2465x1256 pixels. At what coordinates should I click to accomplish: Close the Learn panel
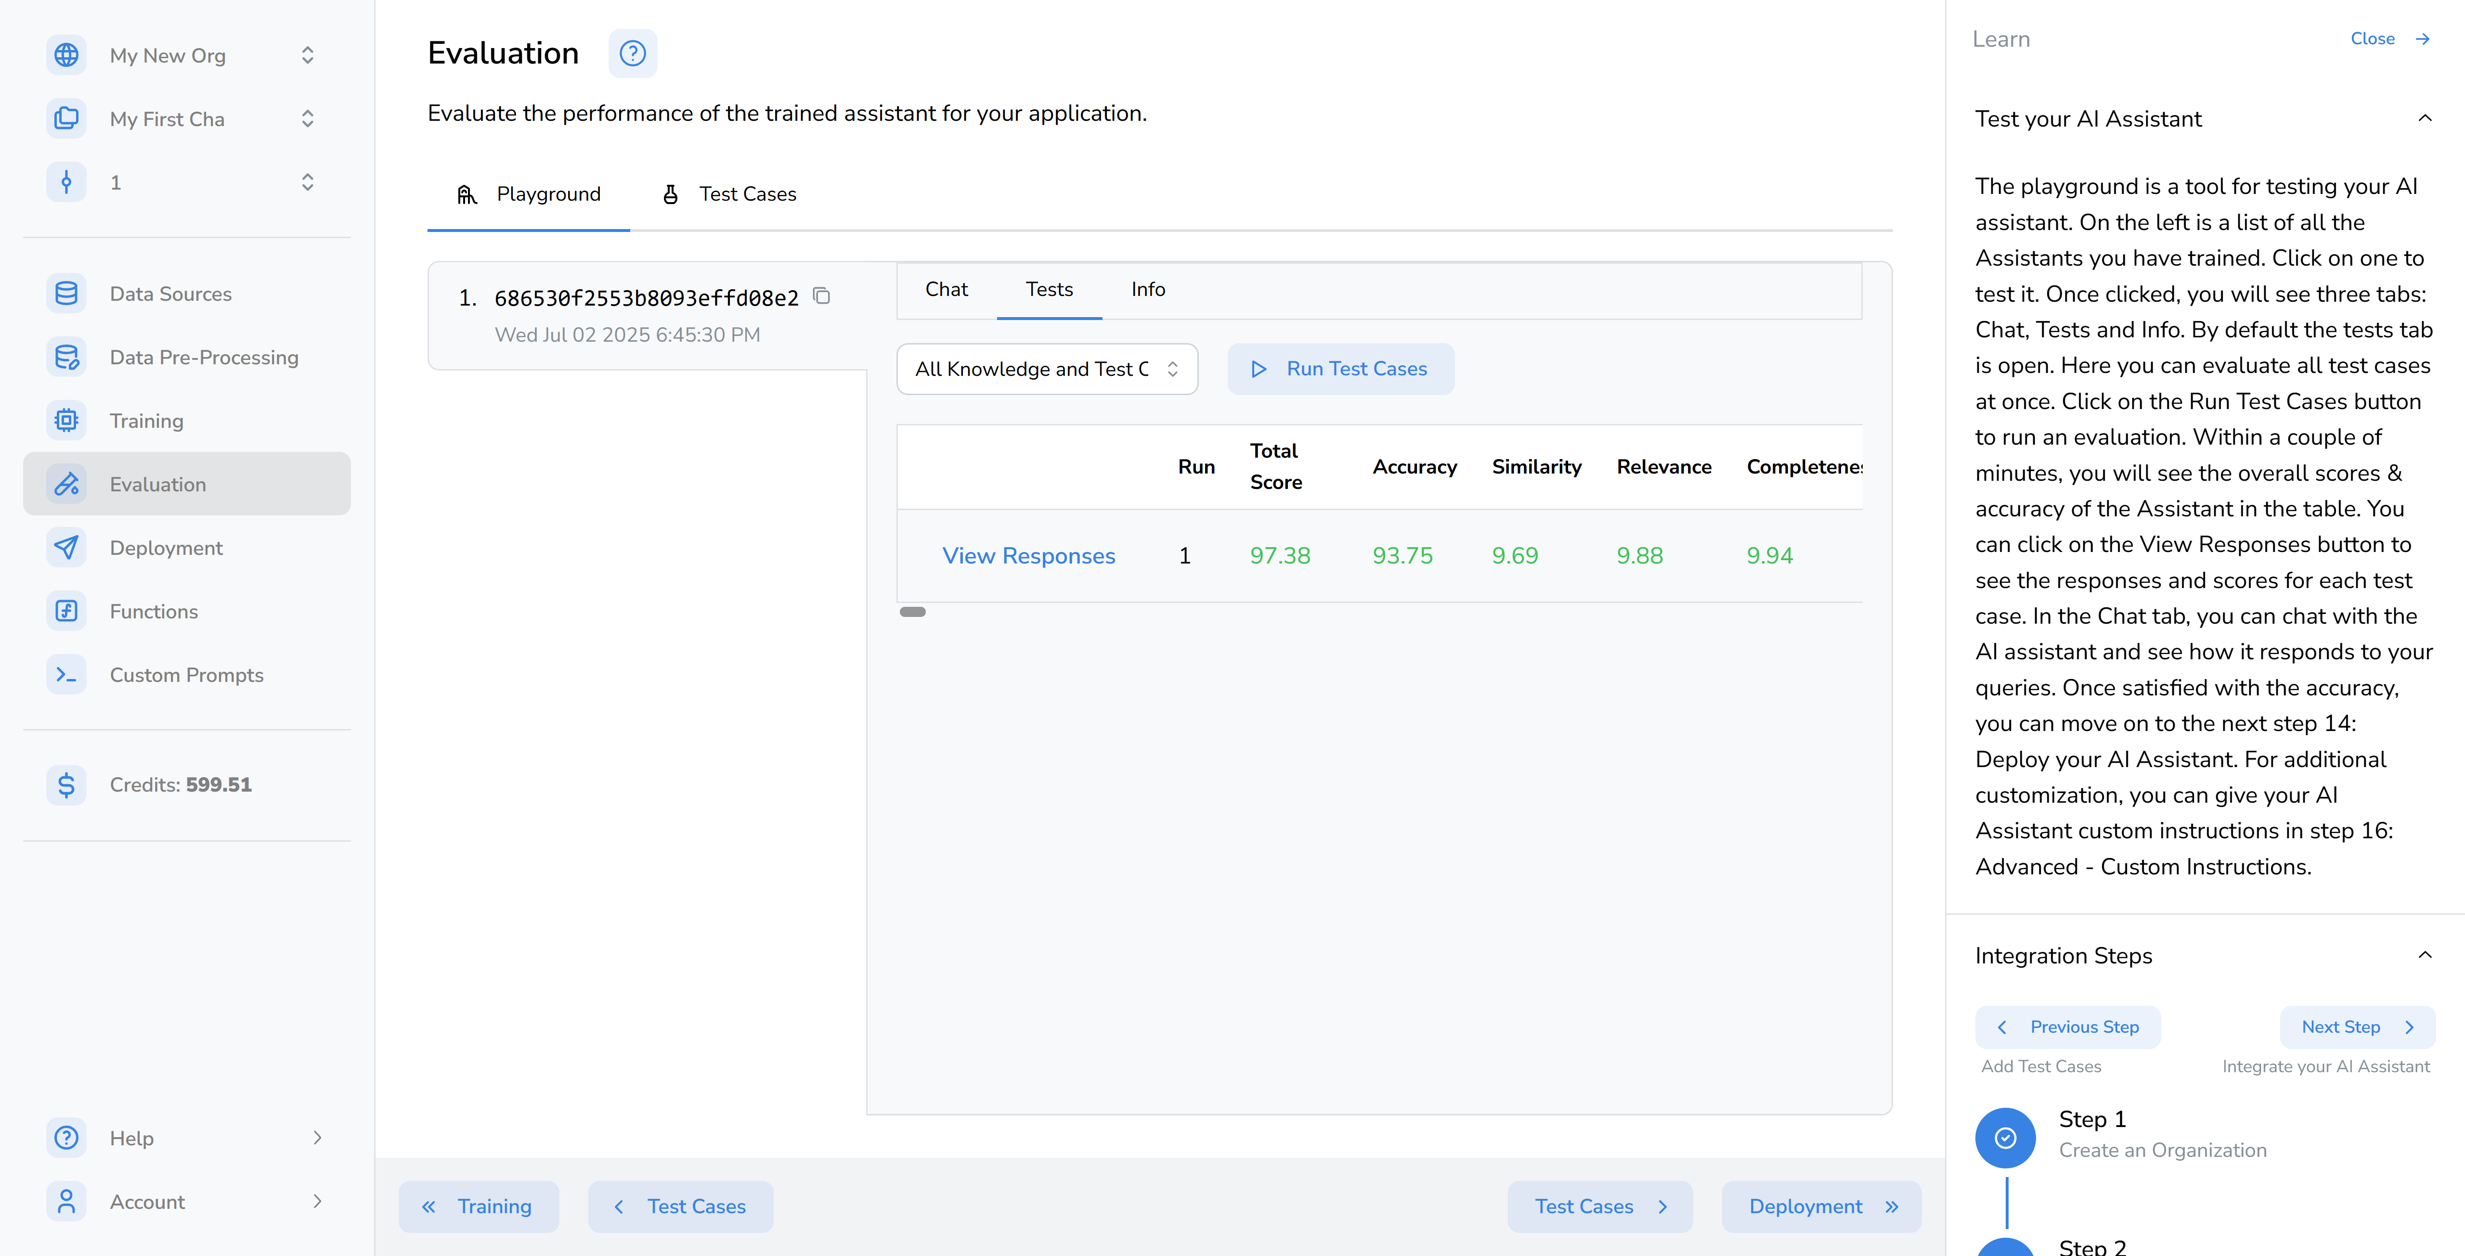(2389, 39)
